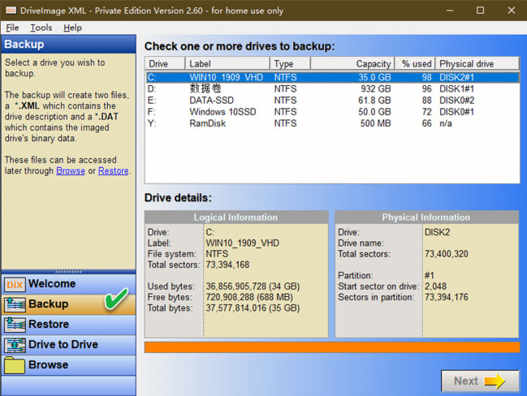Click the Restore icon in sidebar

pos(15,325)
